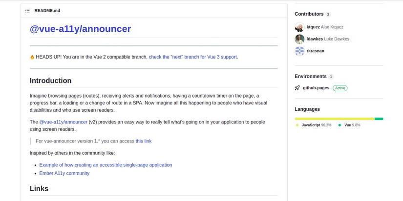Click the fire emoji before HEADS UP

pyautogui.click(x=32, y=57)
